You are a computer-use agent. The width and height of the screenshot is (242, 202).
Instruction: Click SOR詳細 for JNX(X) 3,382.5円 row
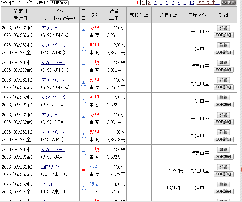point(224,87)
